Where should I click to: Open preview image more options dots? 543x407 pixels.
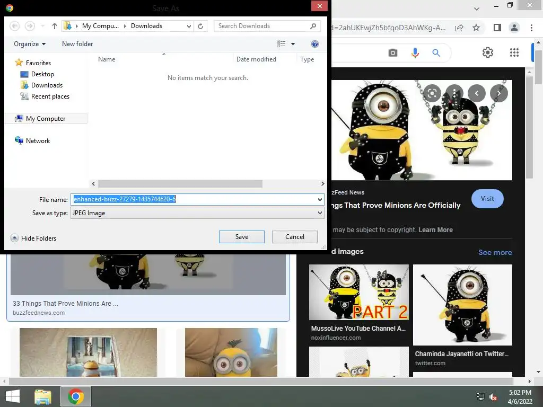[454, 93]
